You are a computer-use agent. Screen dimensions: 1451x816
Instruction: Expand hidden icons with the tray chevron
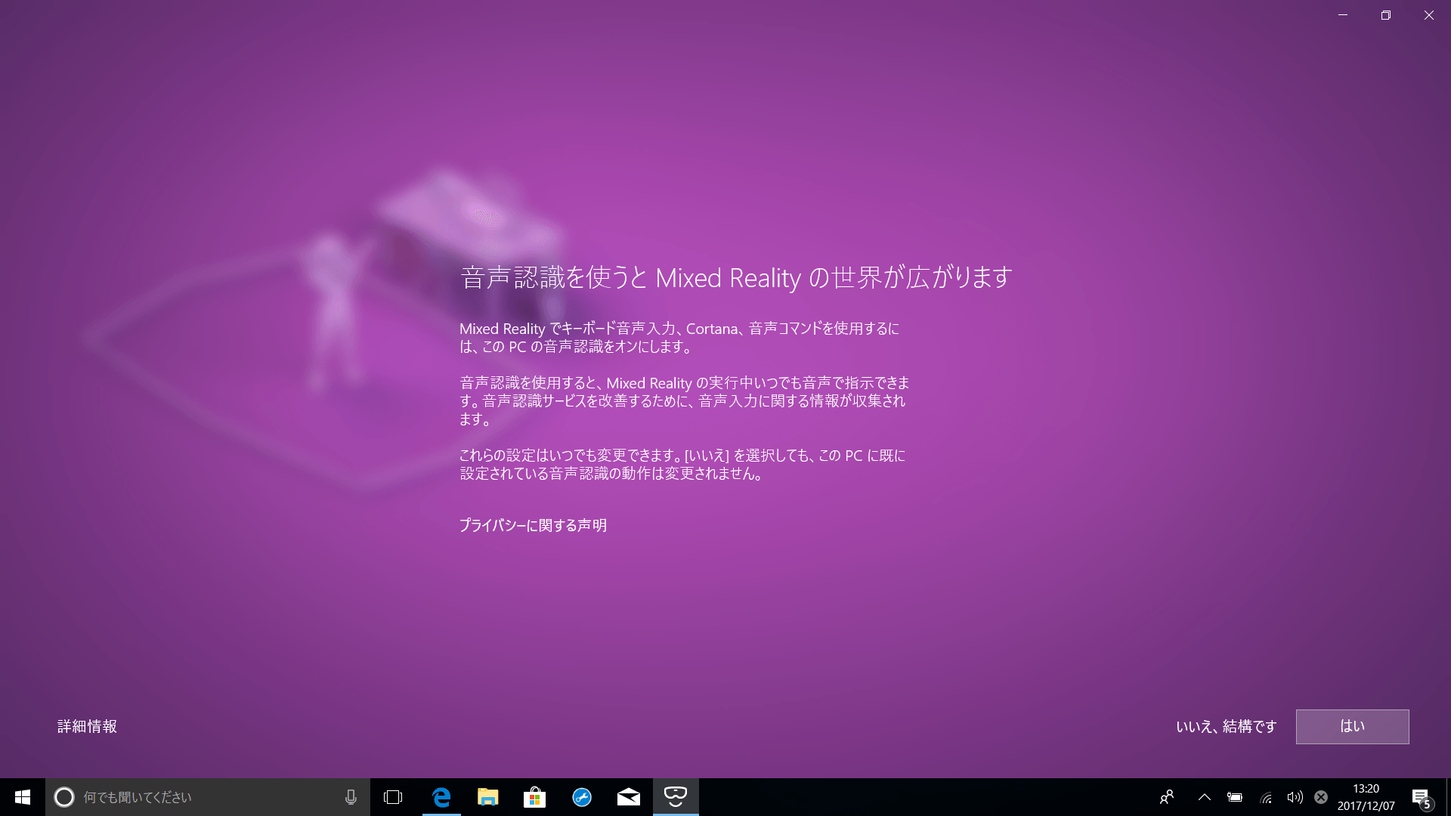pos(1204,797)
